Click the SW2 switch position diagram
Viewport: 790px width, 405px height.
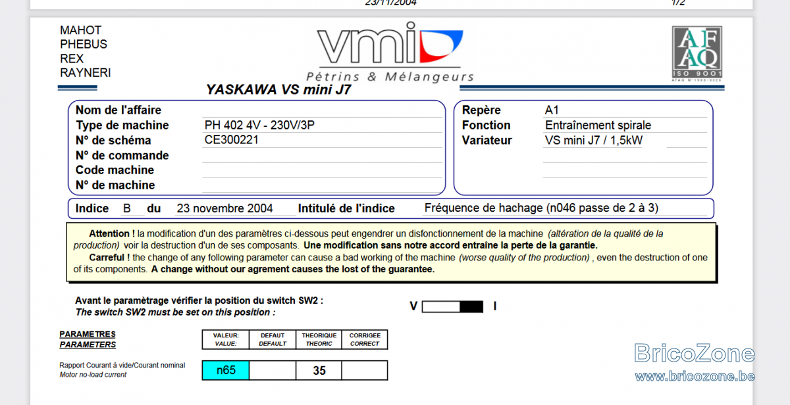[452, 306]
